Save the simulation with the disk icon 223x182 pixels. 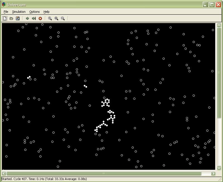pos(18,18)
